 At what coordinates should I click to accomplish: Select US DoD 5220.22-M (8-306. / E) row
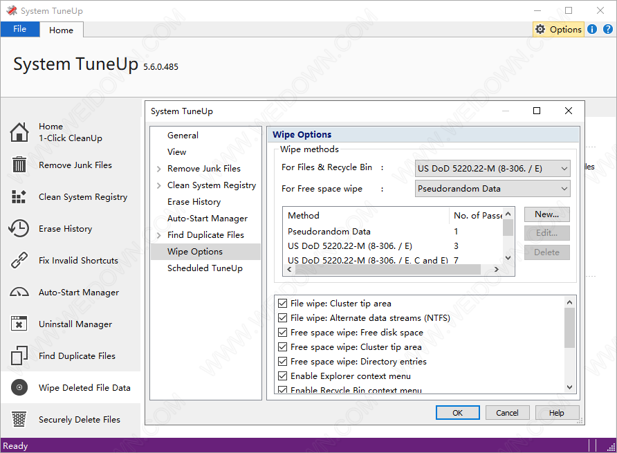pos(393,246)
